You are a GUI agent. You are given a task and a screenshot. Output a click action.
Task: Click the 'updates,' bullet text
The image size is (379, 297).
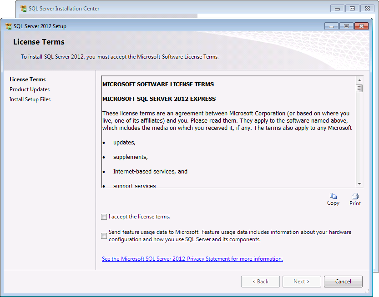point(124,143)
